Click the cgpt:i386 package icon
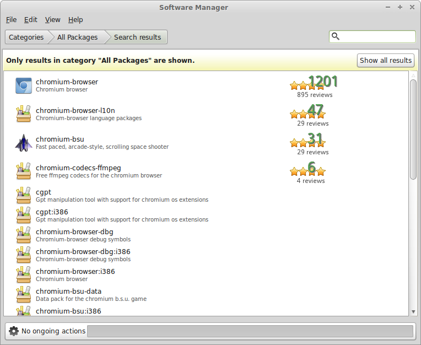421x345 pixels. 24,215
